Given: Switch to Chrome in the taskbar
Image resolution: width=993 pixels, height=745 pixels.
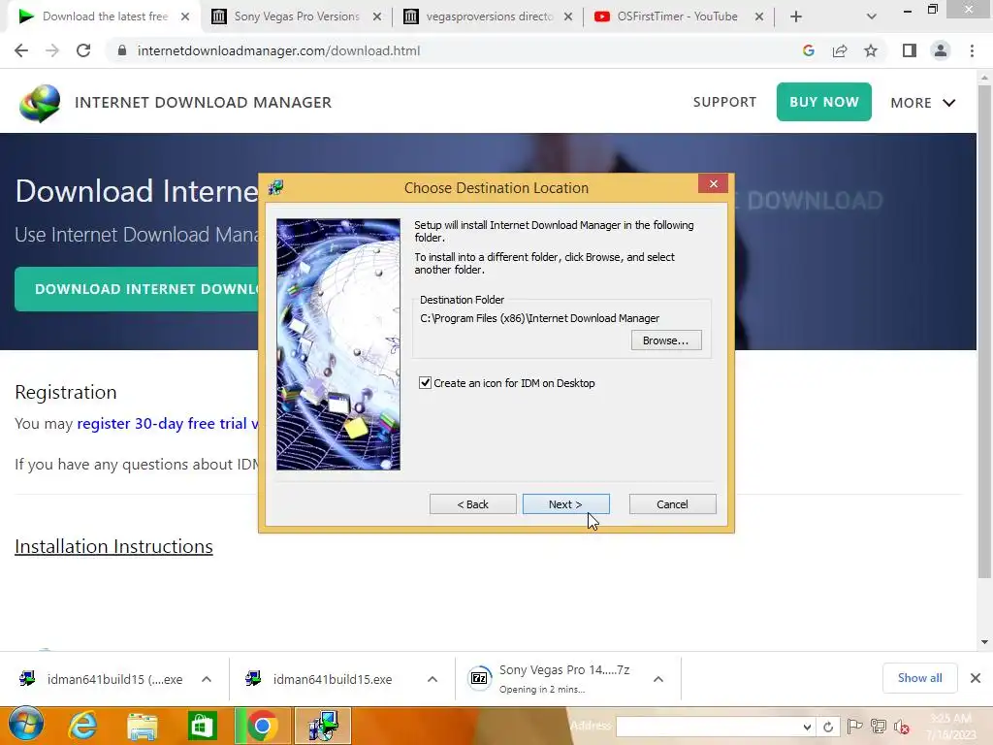Looking at the screenshot, I should pos(262,726).
